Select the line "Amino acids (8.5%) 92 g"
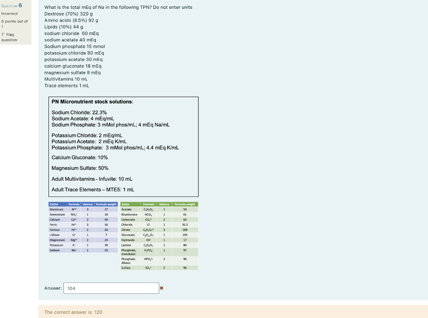The width and height of the screenshot is (428, 318). pyautogui.click(x=71, y=20)
